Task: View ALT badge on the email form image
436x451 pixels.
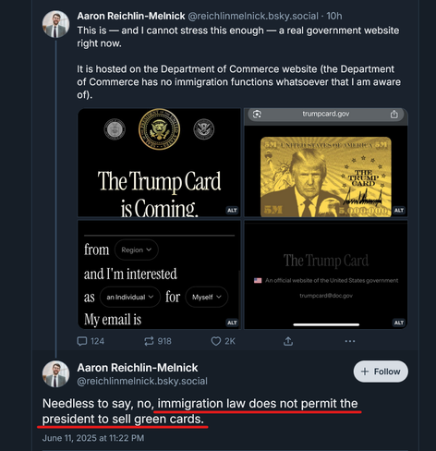Action: point(232,323)
